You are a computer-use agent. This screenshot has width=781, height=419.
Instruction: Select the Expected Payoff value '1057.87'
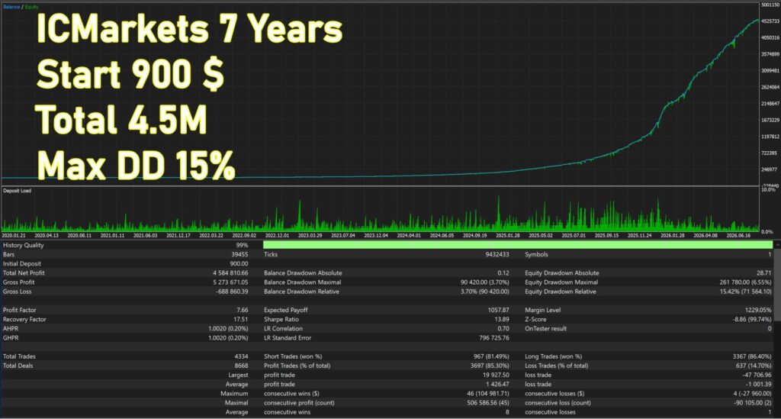coord(499,310)
